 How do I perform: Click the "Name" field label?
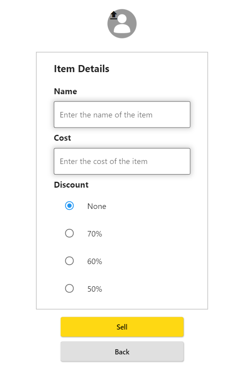click(65, 91)
